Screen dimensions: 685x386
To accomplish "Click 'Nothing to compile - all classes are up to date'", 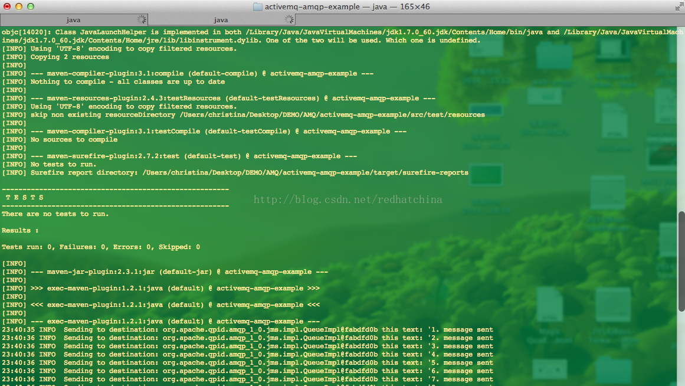I will [x=114, y=82].
